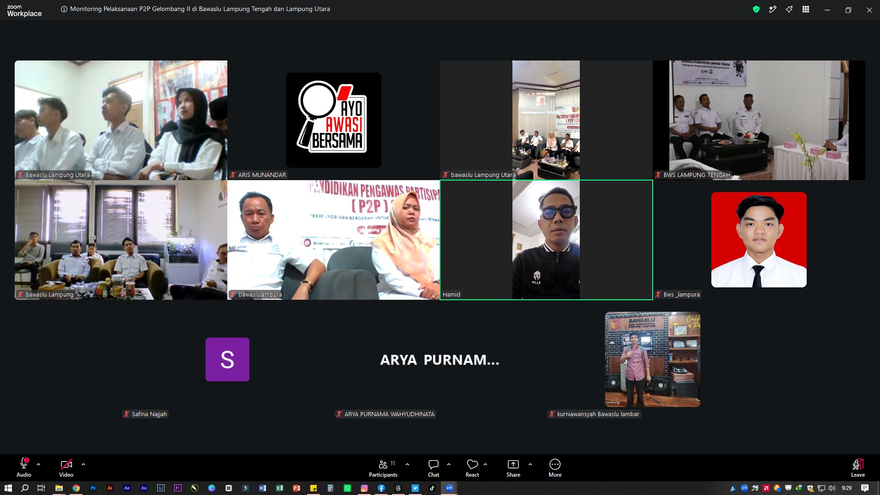Viewport: 880px width, 495px height.
Task: Open the Participants list panel
Action: (383, 468)
